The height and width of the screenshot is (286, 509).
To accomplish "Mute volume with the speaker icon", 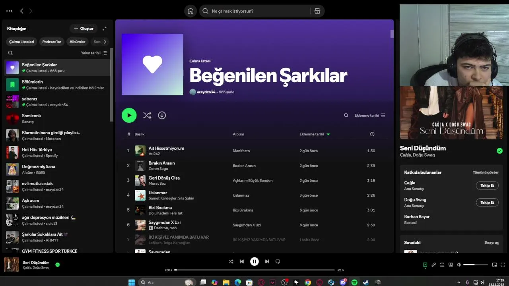I will click(x=459, y=265).
